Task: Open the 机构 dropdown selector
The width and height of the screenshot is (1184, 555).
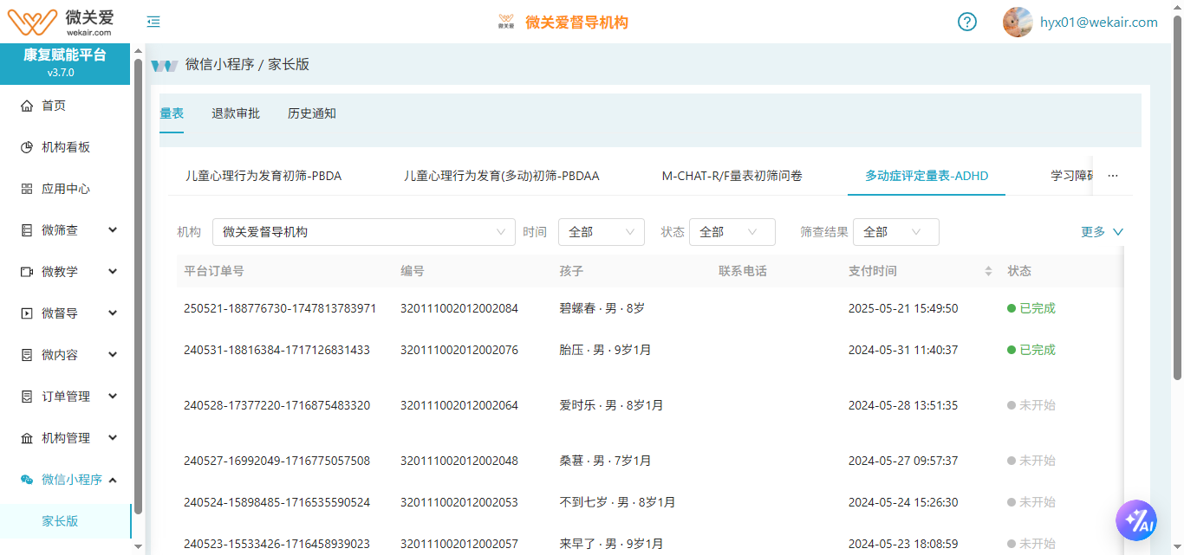Action: coord(363,232)
